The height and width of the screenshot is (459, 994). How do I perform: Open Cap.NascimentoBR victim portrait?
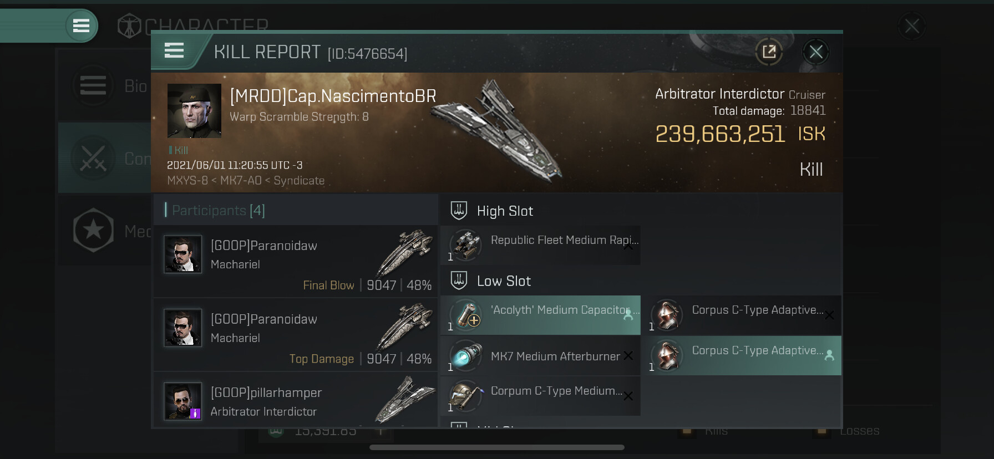194,111
